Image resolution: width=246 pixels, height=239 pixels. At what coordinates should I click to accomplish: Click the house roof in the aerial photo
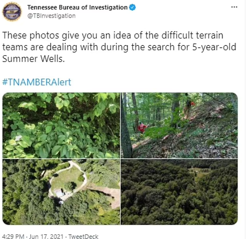point(59,192)
